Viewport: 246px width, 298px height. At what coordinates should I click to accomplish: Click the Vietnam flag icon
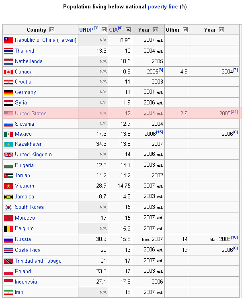(x=8, y=186)
